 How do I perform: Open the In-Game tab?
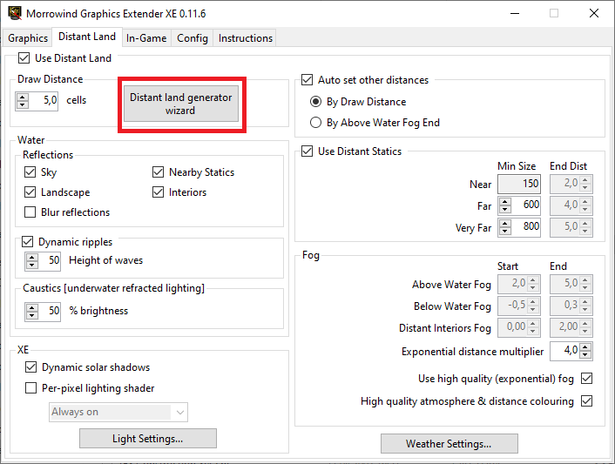point(146,38)
